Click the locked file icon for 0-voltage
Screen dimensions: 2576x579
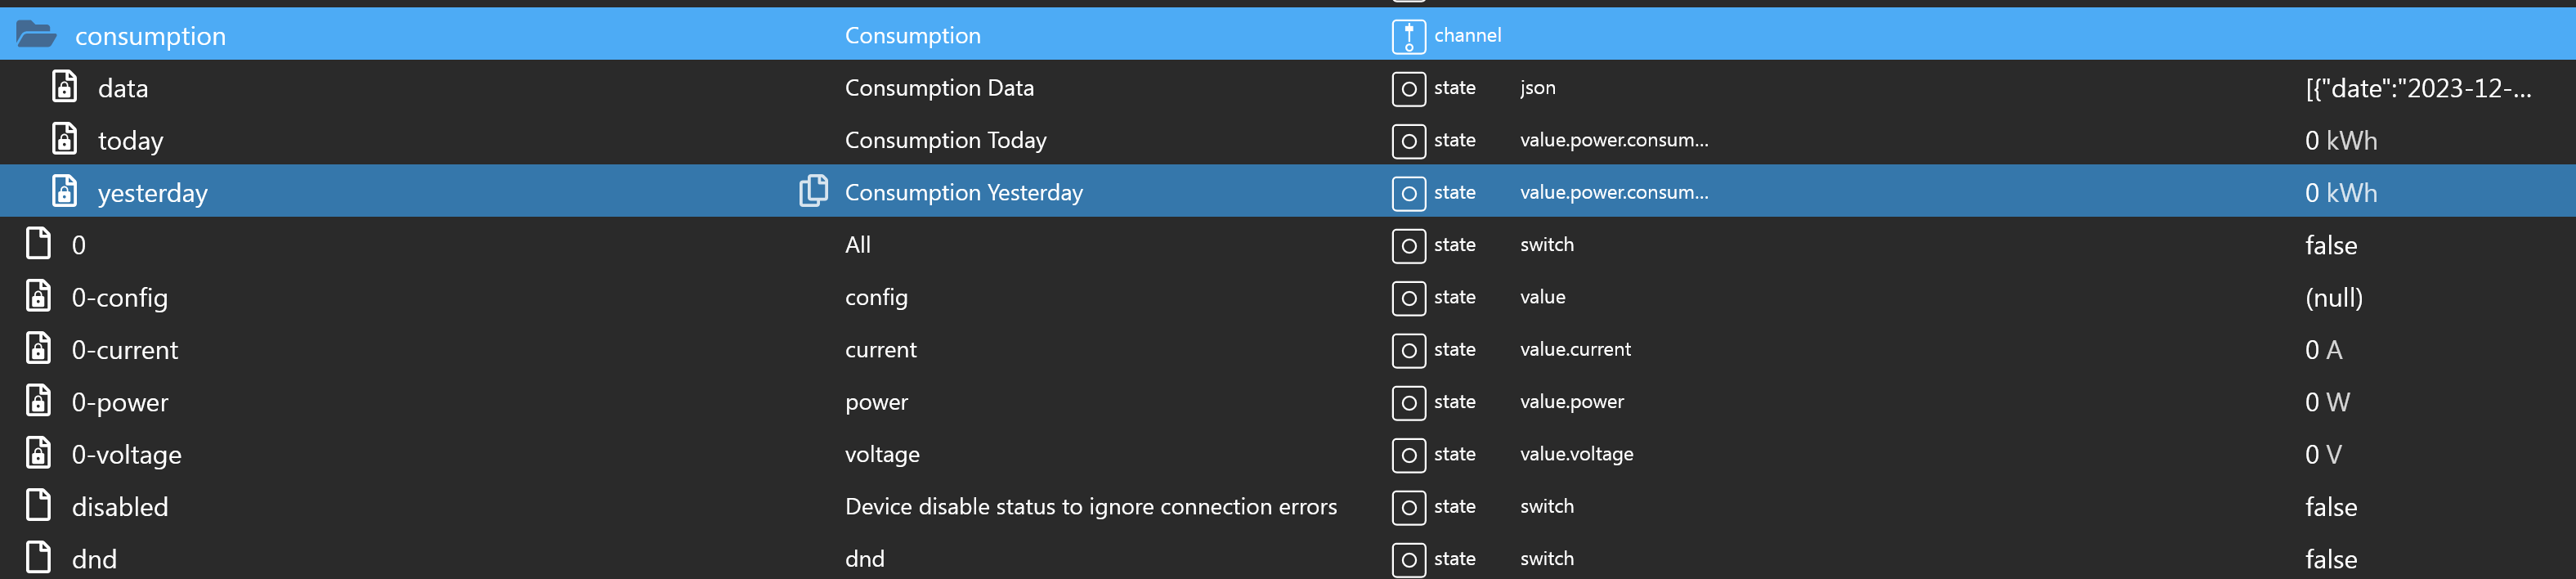pos(39,454)
